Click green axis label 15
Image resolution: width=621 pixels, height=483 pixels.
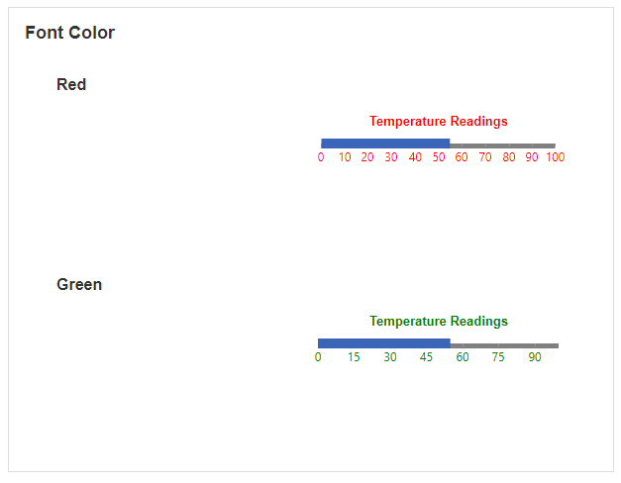coord(354,357)
